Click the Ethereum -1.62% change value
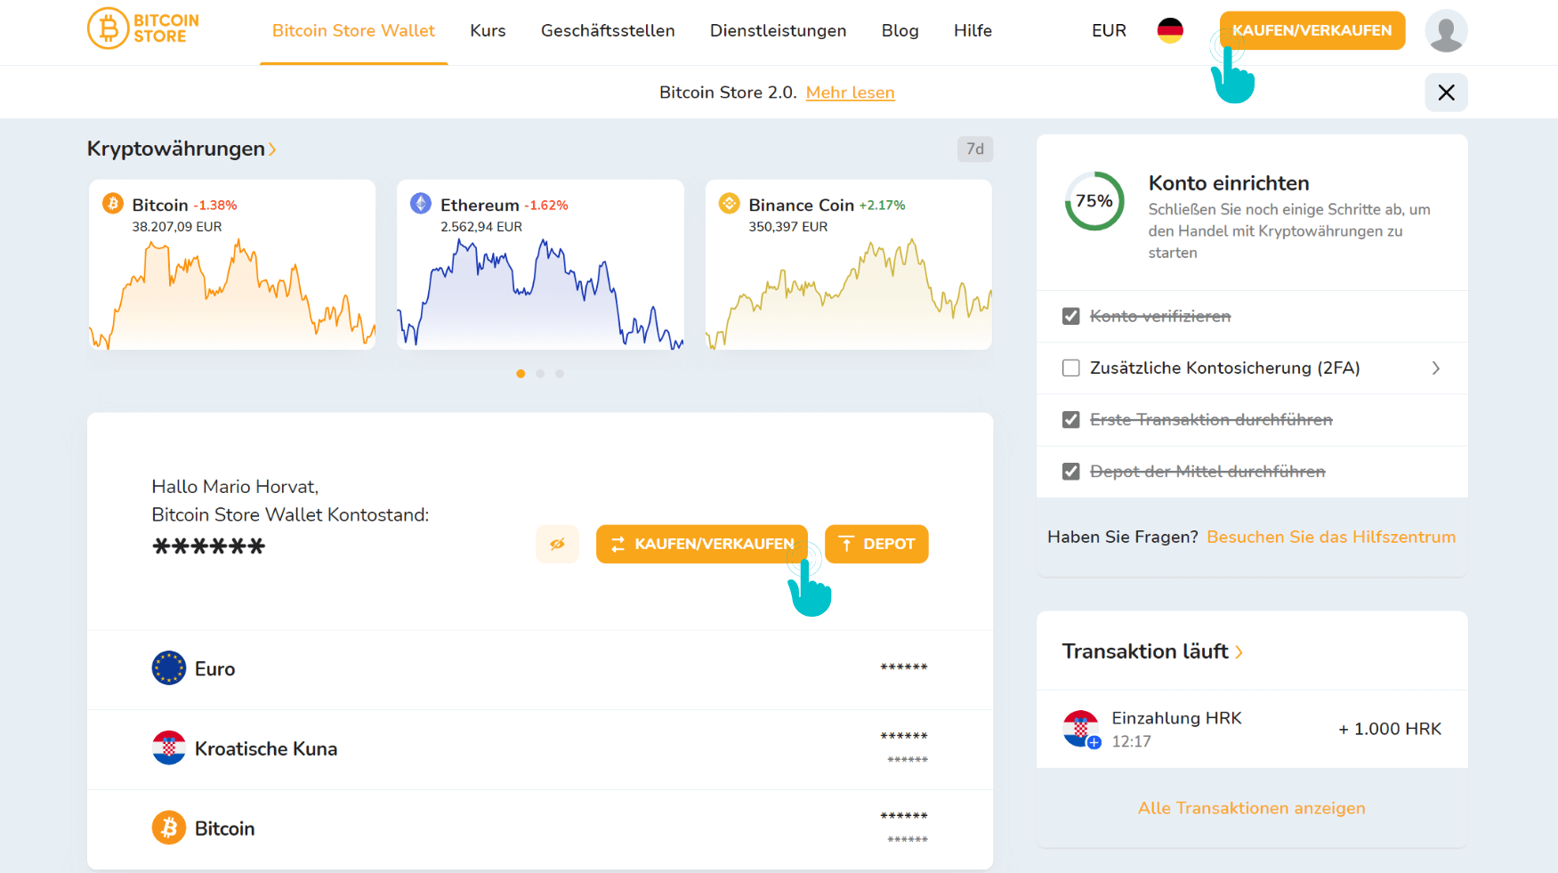The image size is (1558, 873). coord(546,206)
